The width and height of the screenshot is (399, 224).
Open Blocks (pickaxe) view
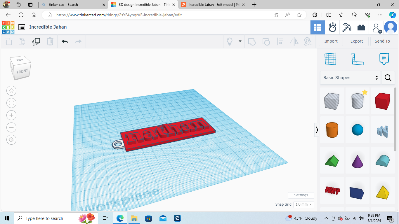(347, 28)
